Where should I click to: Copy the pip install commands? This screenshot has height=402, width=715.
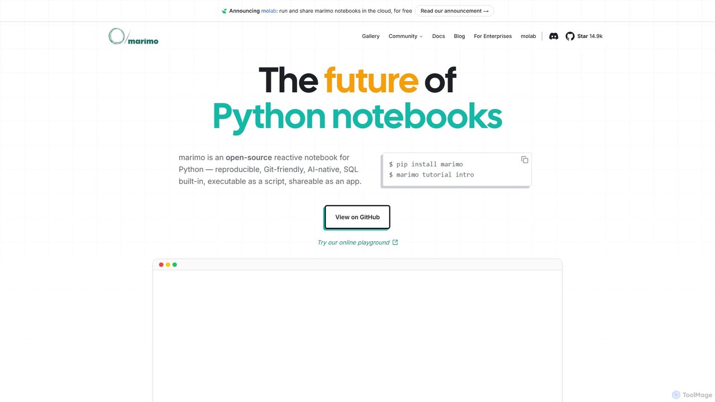coord(525,160)
